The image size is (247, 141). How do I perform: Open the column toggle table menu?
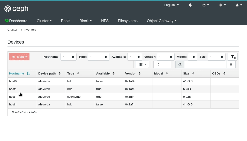(x=143, y=64)
